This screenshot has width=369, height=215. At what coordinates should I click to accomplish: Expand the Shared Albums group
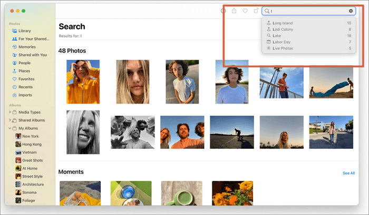(x=11, y=120)
